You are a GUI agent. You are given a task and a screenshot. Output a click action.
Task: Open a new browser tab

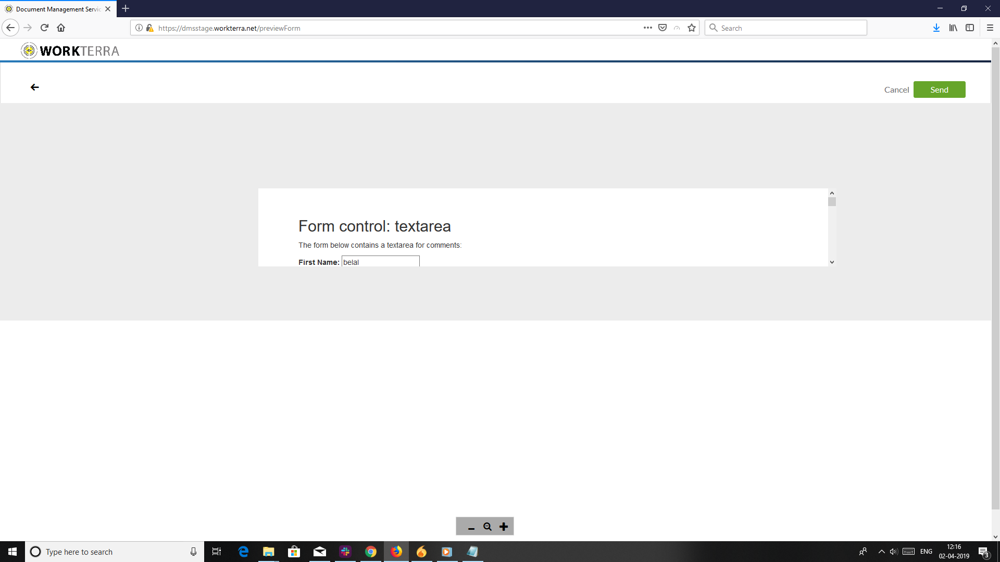(126, 8)
